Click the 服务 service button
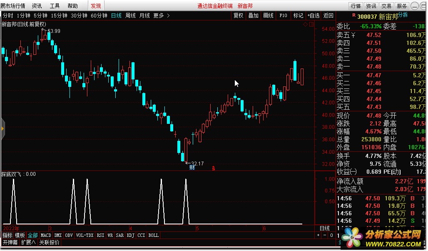This screenshot has height=251, width=428. (x=402, y=6)
